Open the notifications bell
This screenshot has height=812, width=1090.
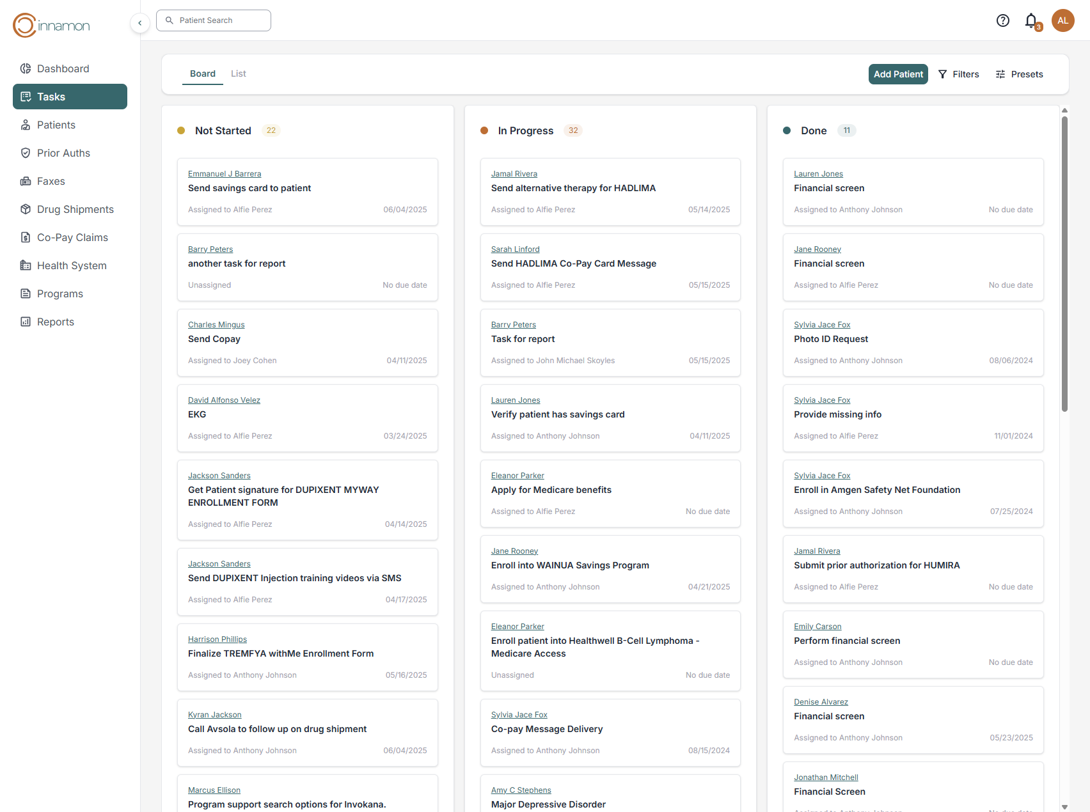[x=1031, y=20]
